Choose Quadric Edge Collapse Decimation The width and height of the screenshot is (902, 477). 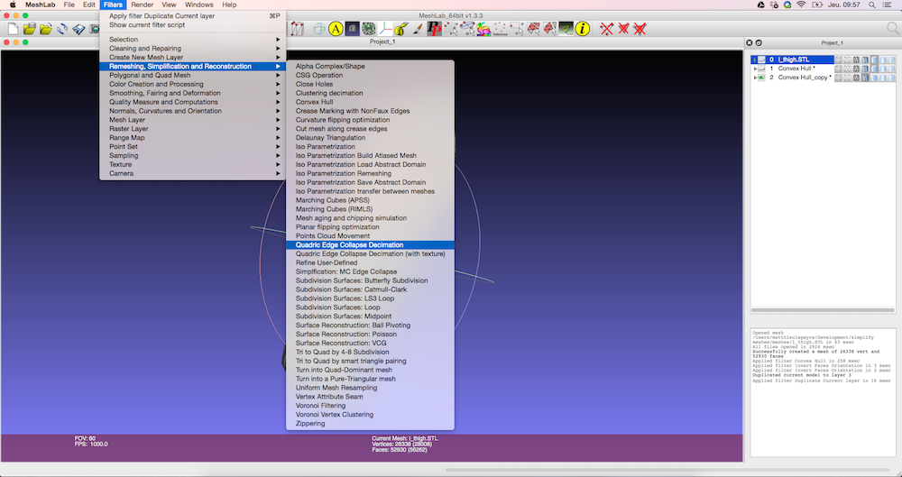pyautogui.click(x=370, y=245)
